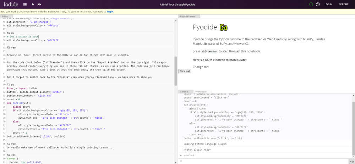Click the 'Click me!' button in preview

click(185, 71)
